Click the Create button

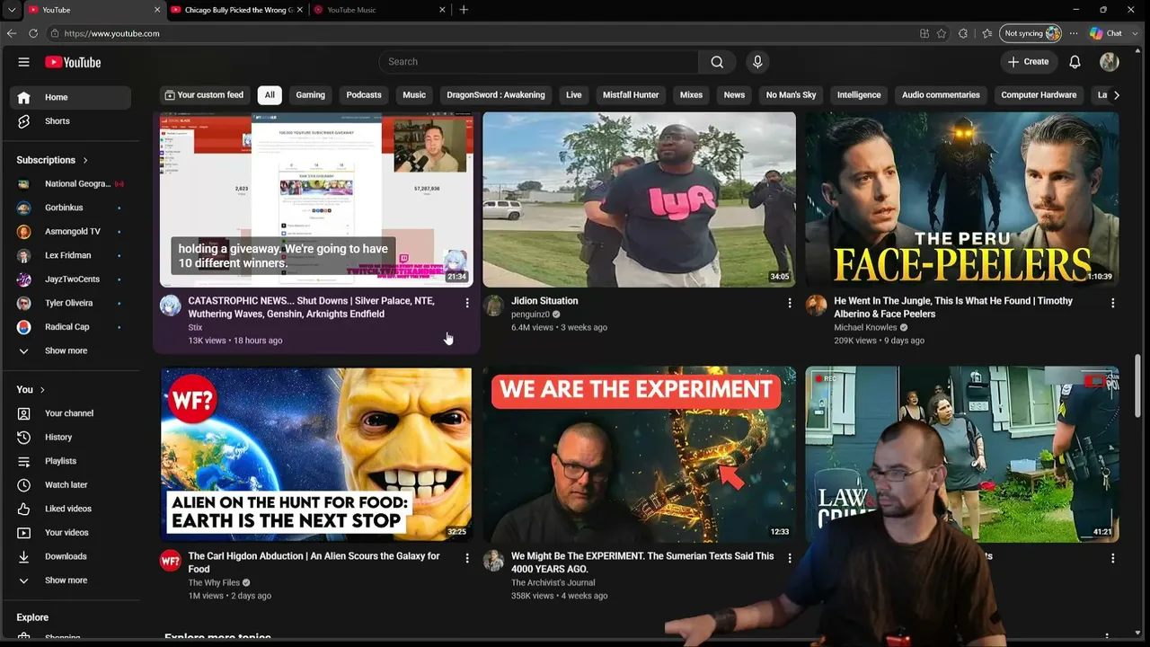[1029, 62]
